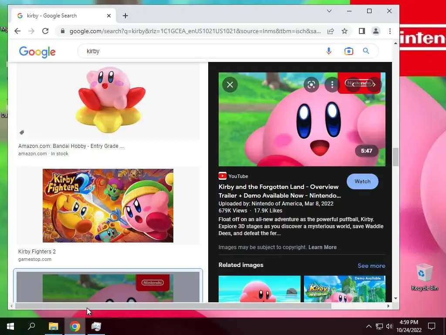Open the Demo Available related image
This screenshot has width=446, height=335.
click(345, 289)
